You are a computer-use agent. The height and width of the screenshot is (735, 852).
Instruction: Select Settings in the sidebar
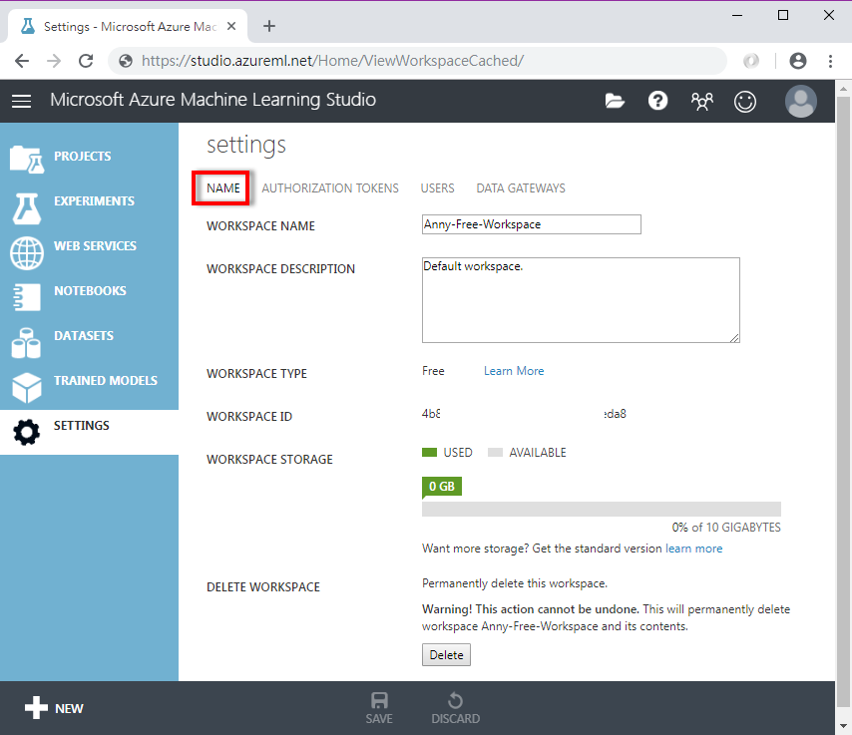coord(89,432)
